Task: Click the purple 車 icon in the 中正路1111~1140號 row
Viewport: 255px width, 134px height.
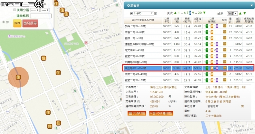Action: pos(217,68)
